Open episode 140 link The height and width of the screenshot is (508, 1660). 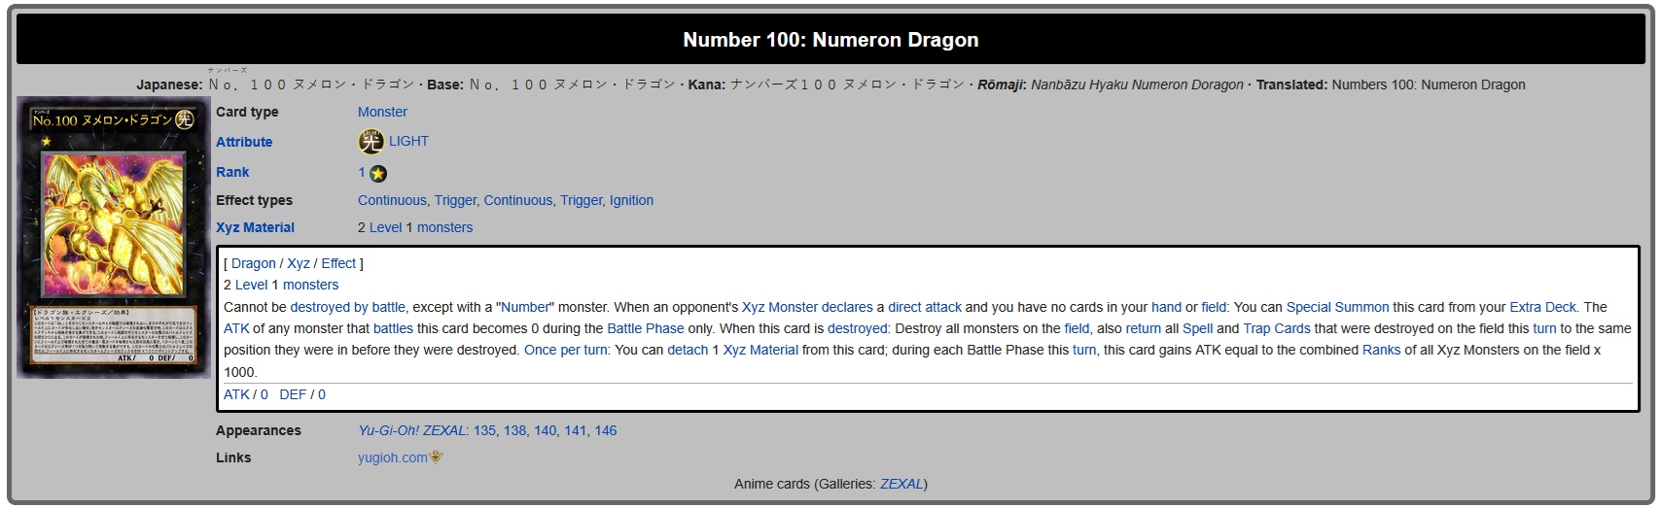546,430
